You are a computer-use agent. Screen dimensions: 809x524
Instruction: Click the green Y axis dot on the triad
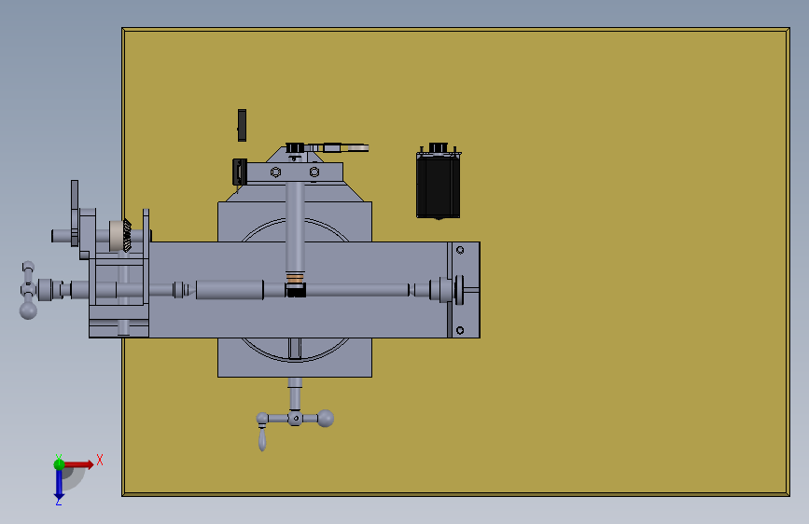(59, 464)
